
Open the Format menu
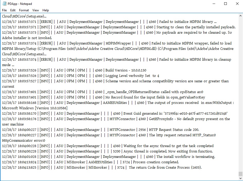[24, 10]
